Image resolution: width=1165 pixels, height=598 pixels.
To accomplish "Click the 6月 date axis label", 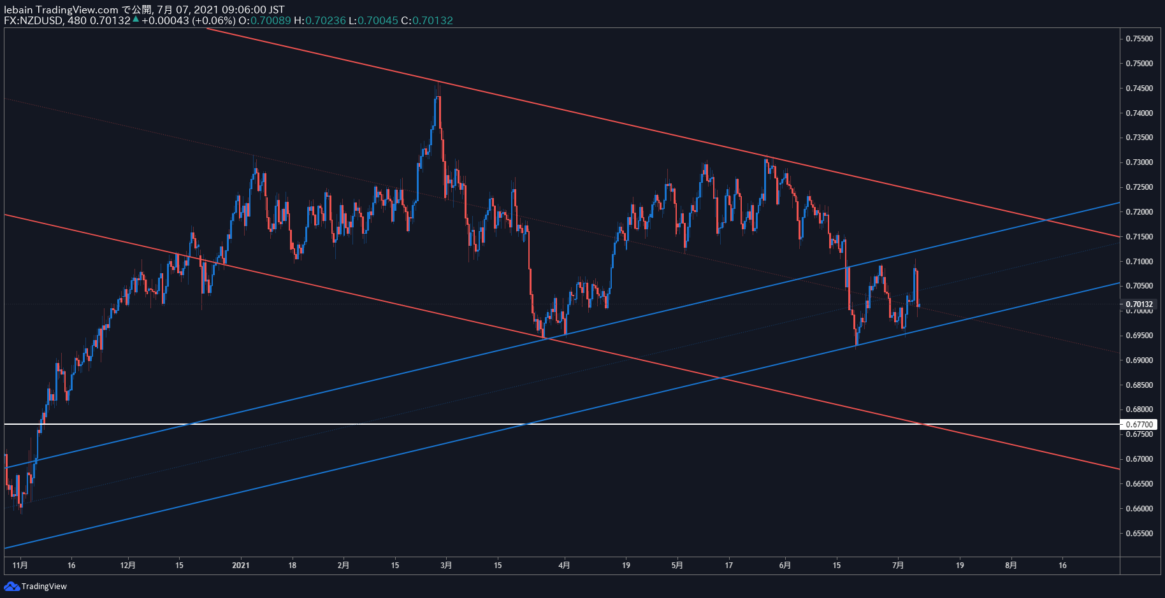I will tap(785, 565).
